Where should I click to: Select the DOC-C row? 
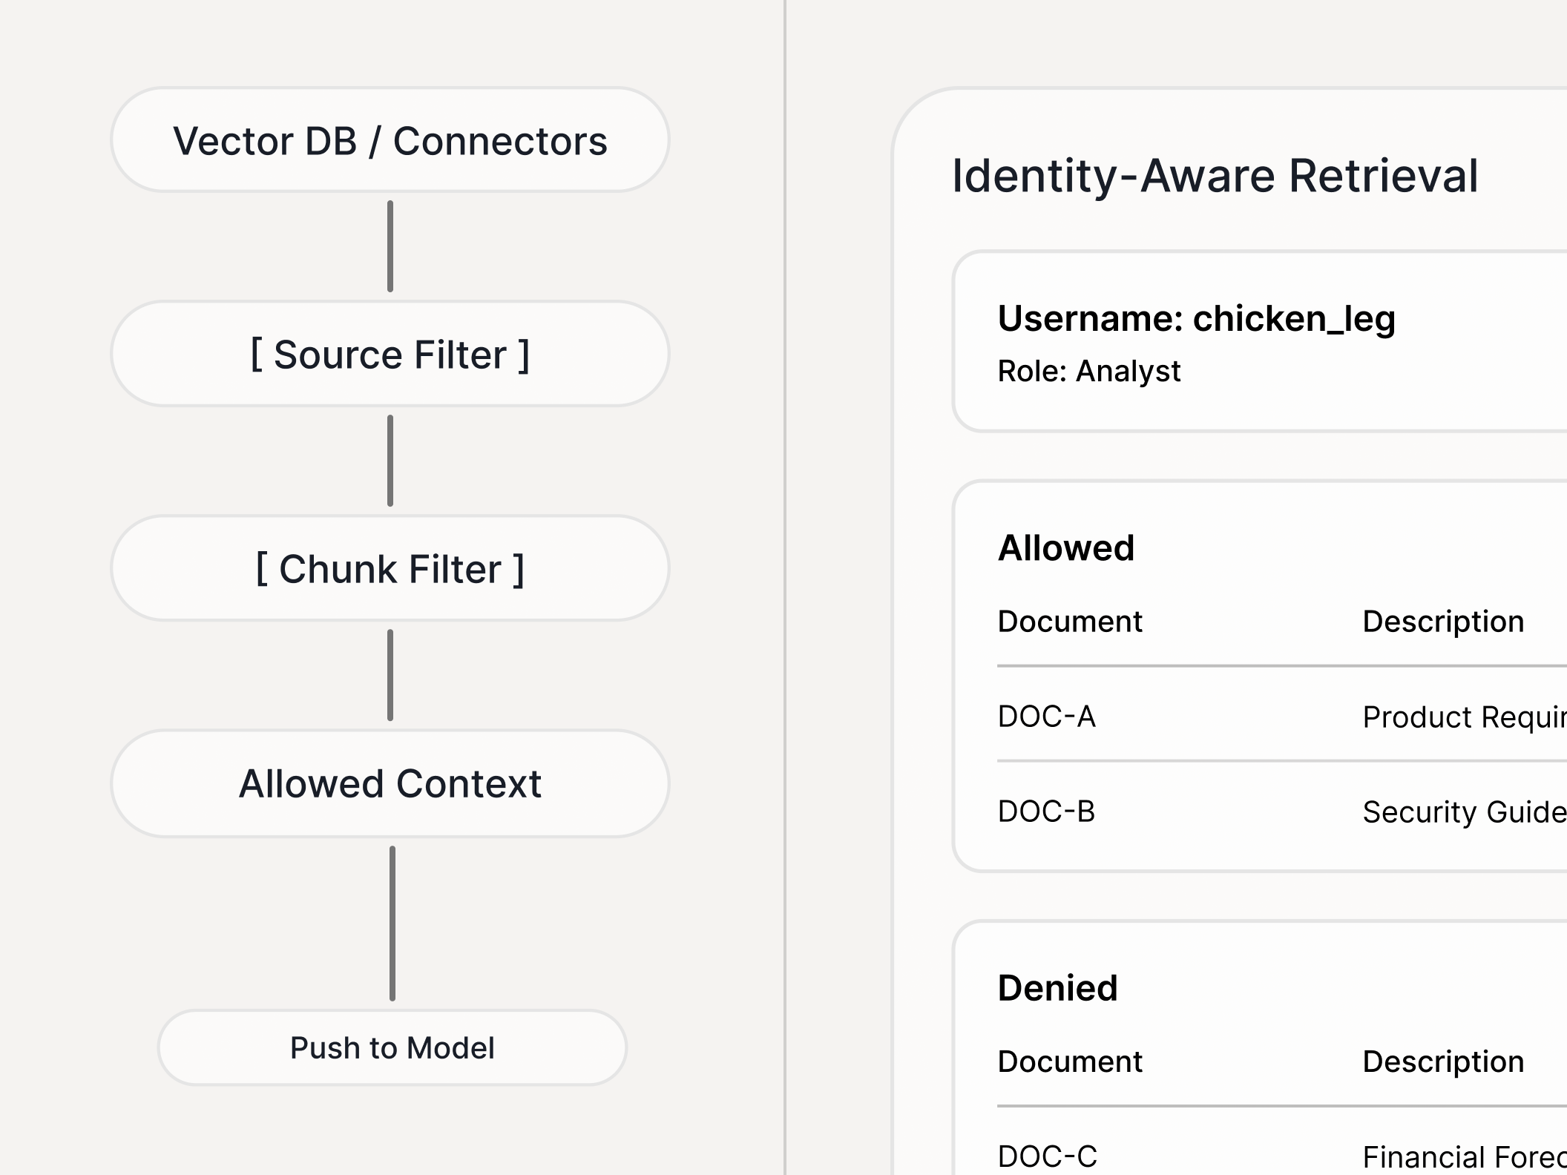pos(1047,1156)
